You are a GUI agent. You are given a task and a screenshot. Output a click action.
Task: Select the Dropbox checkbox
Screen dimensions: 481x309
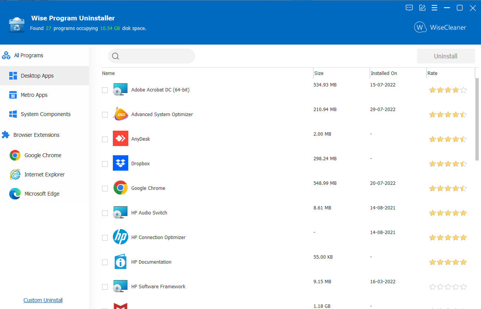point(105,164)
